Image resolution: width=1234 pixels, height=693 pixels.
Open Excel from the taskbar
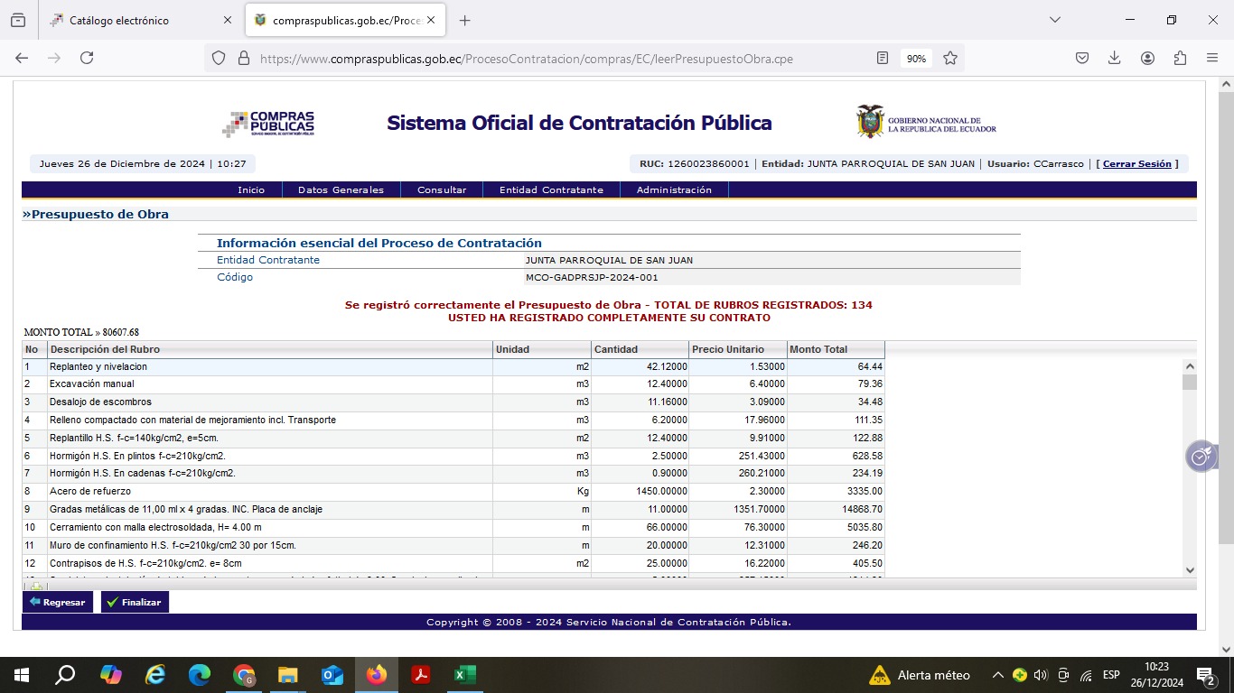[x=464, y=675]
